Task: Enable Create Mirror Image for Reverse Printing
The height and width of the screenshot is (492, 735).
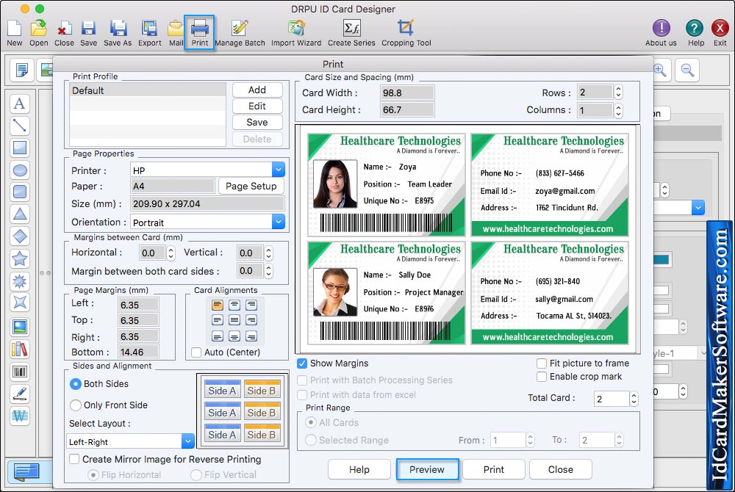Action: [x=74, y=459]
